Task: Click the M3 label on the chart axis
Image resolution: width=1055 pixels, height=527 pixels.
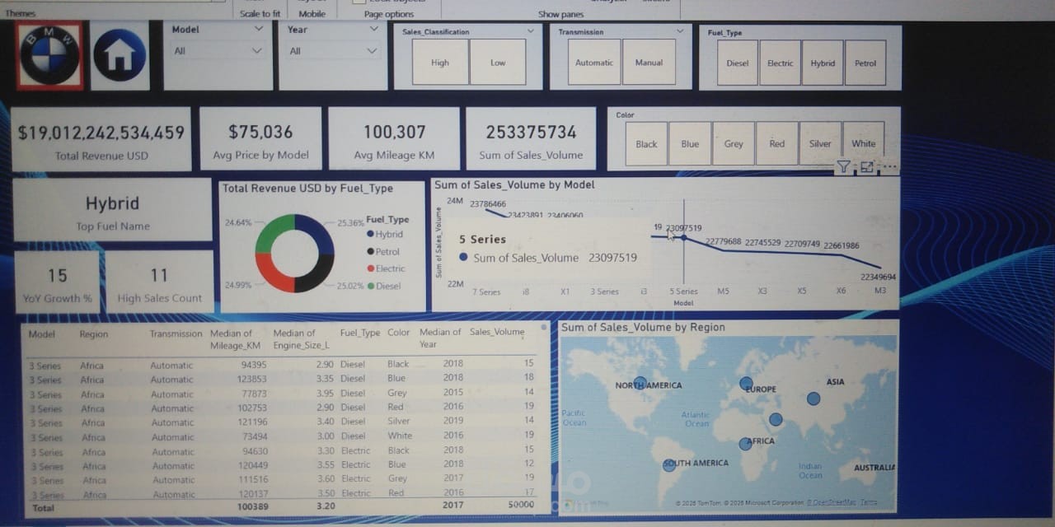Action: point(880,291)
